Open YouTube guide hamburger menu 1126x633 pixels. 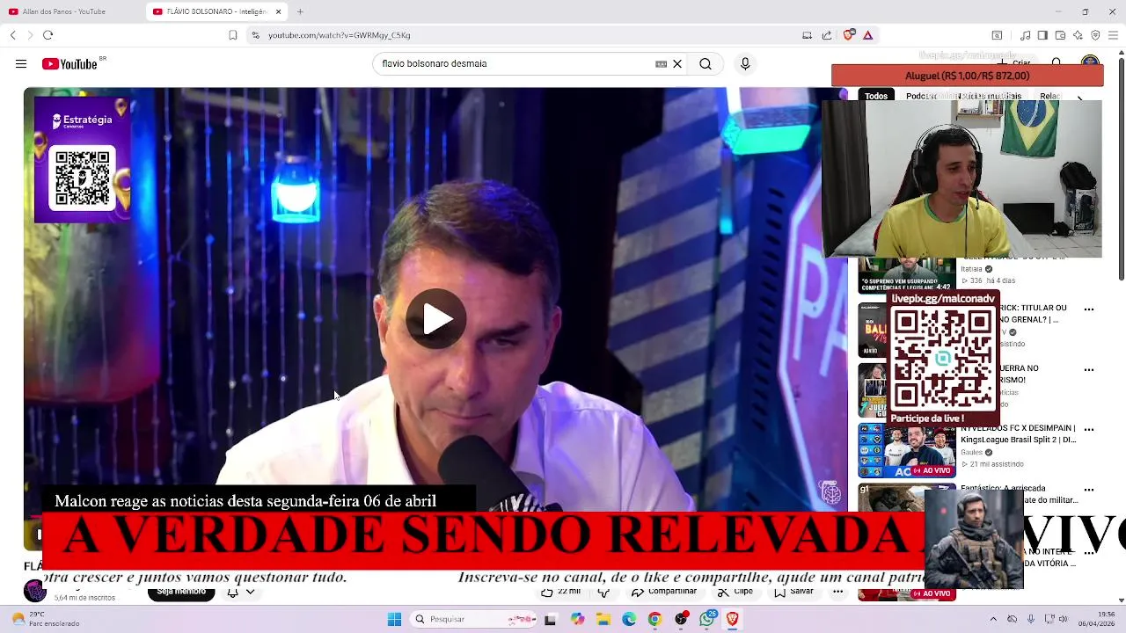pyautogui.click(x=21, y=63)
